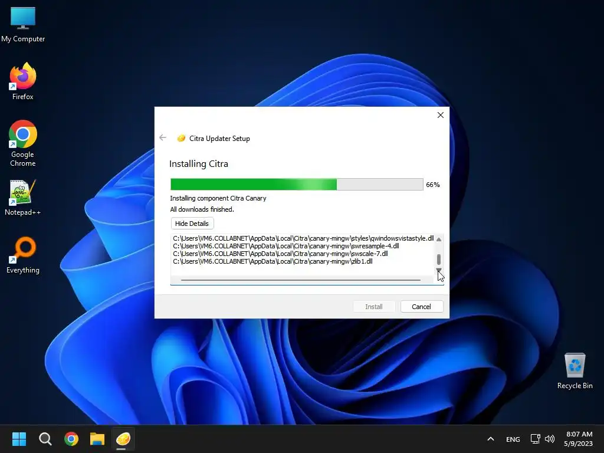Click Hide Details button
The width and height of the screenshot is (604, 453).
coord(192,224)
